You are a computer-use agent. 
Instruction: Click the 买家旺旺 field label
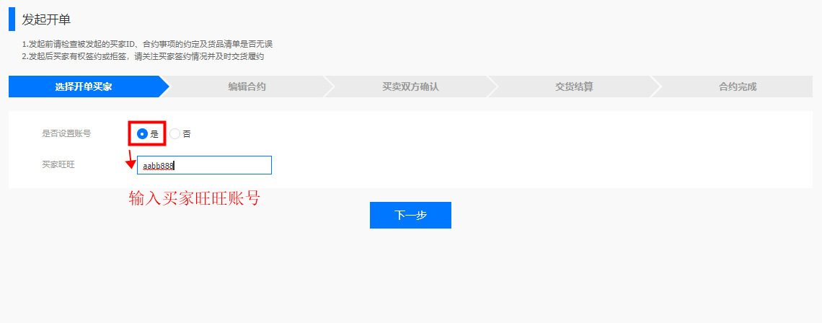coord(58,165)
